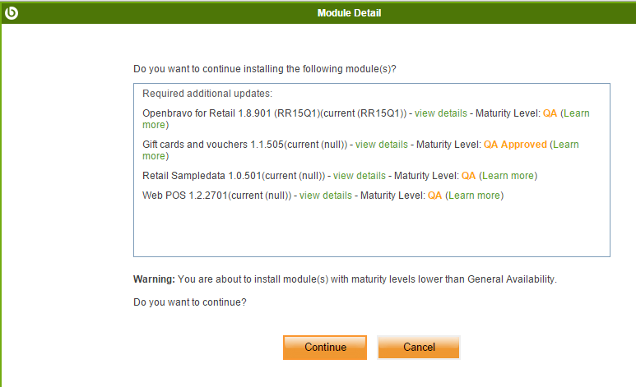
Task: Click the Openbravo logo icon in header
Action: (12, 12)
